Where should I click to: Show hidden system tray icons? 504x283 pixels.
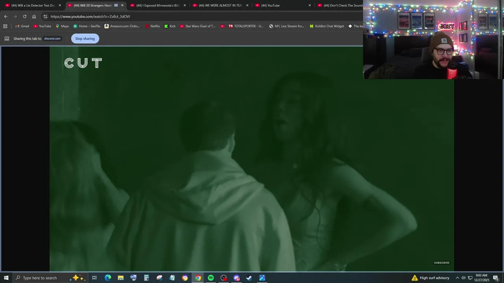click(x=457, y=278)
